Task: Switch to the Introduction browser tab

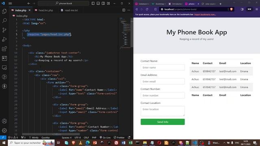Action: (x=175, y=4)
